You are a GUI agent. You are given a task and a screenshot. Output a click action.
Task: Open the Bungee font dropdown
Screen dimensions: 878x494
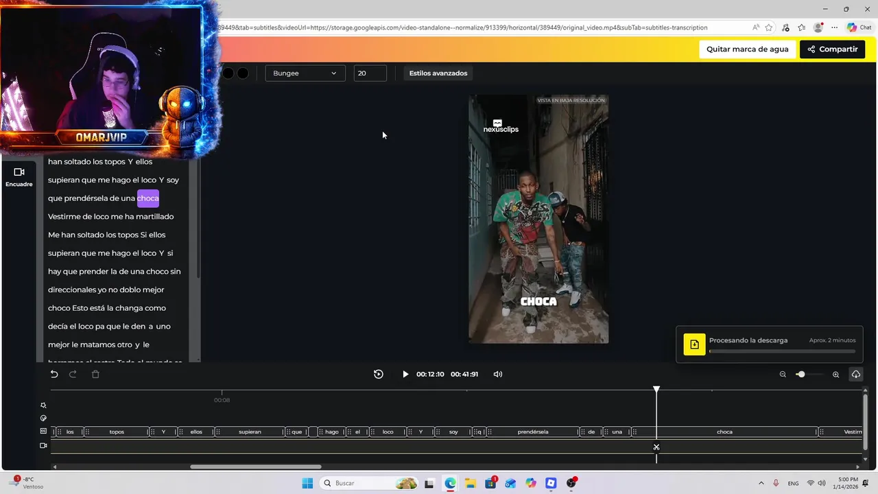coord(305,73)
